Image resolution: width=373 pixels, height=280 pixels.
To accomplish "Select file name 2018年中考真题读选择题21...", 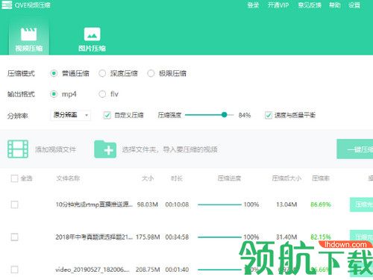I will point(94,237).
